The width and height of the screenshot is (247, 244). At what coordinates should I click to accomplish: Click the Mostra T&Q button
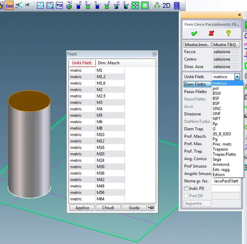tap(226, 45)
